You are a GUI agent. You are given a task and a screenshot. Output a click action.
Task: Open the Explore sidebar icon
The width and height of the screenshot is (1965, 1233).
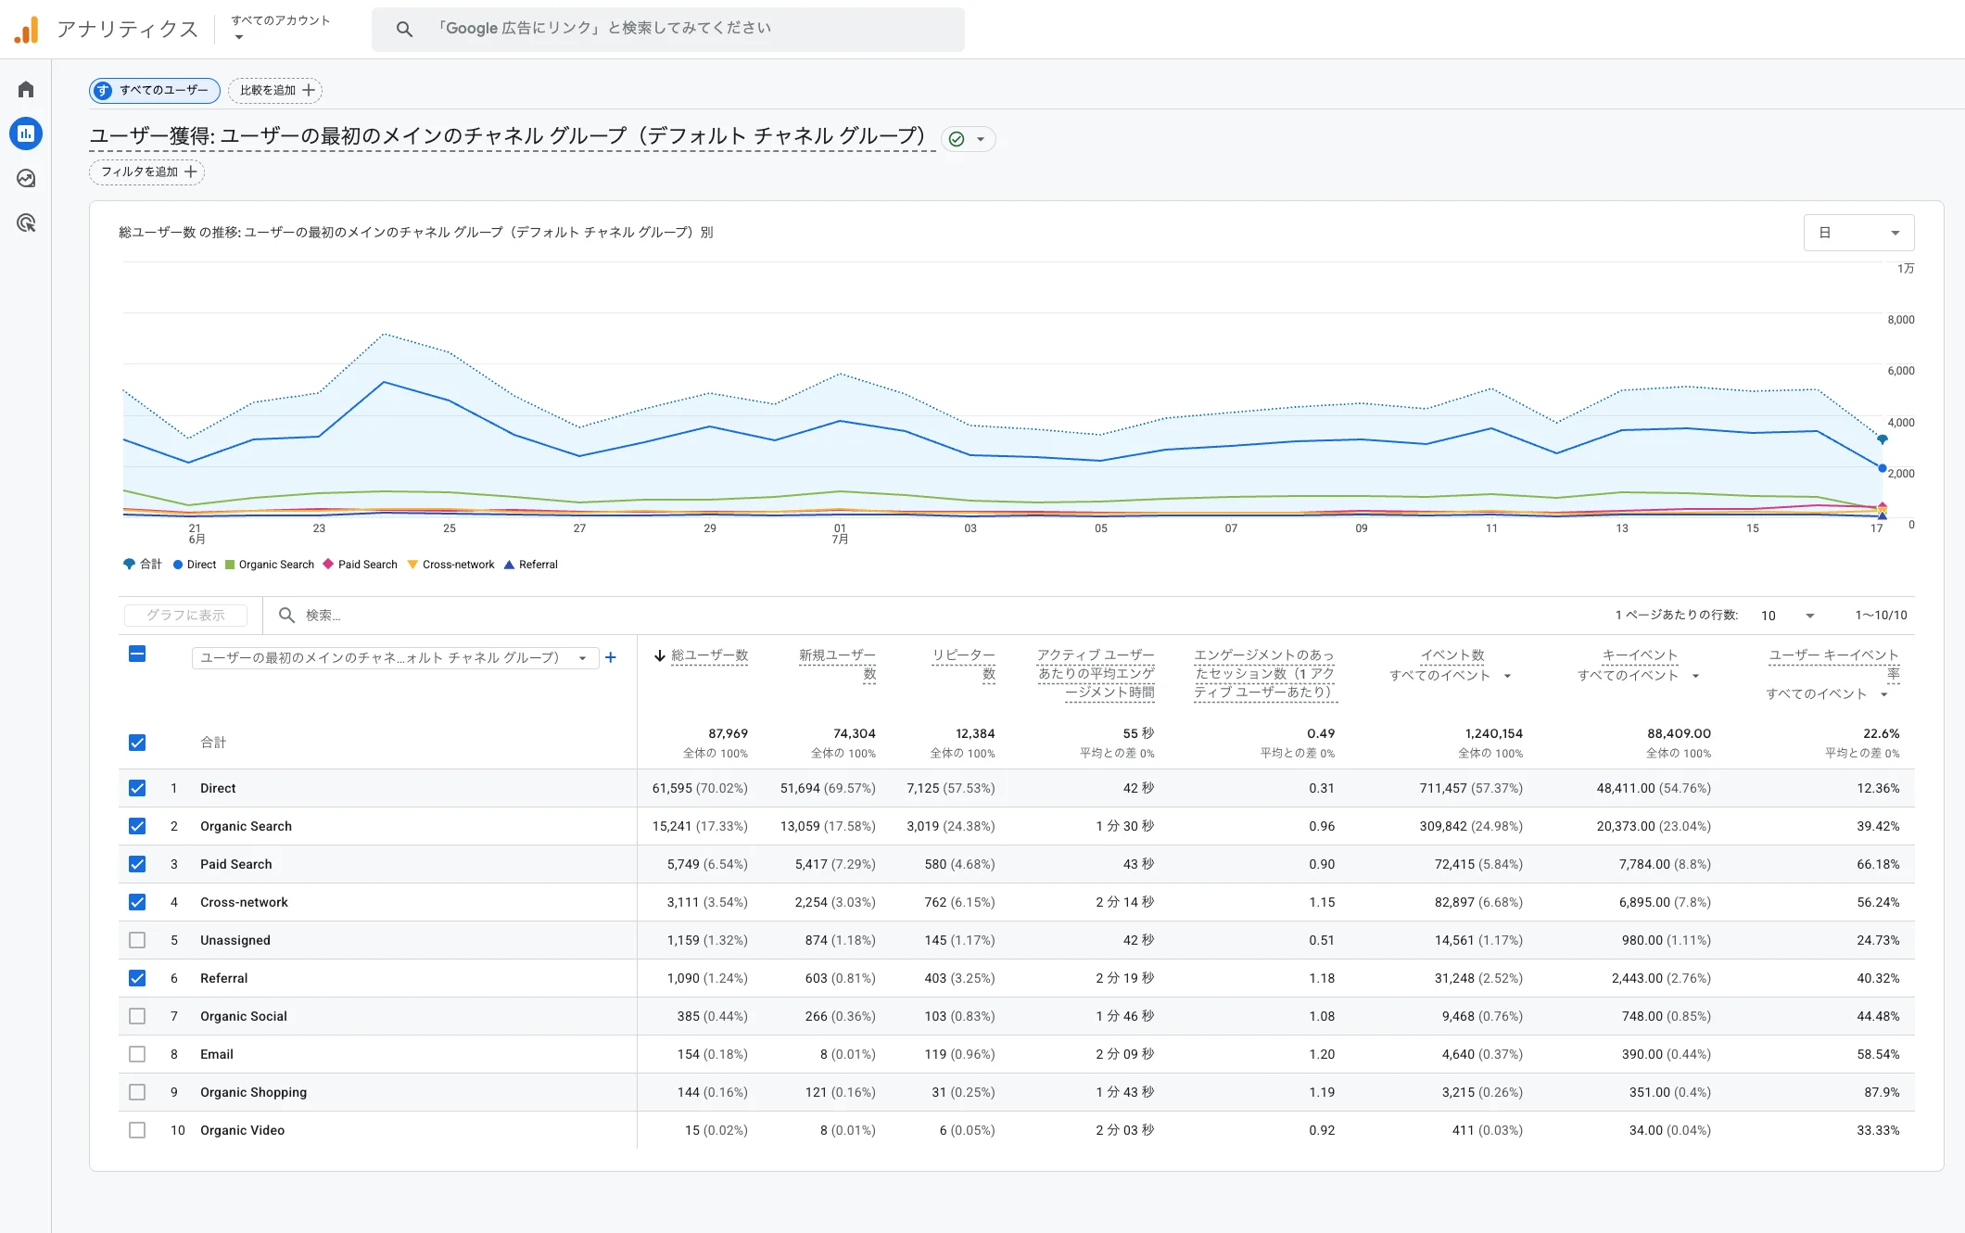pyautogui.click(x=26, y=178)
